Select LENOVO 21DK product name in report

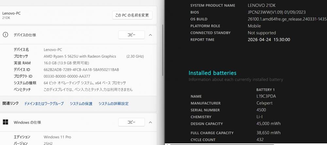click(x=262, y=6)
